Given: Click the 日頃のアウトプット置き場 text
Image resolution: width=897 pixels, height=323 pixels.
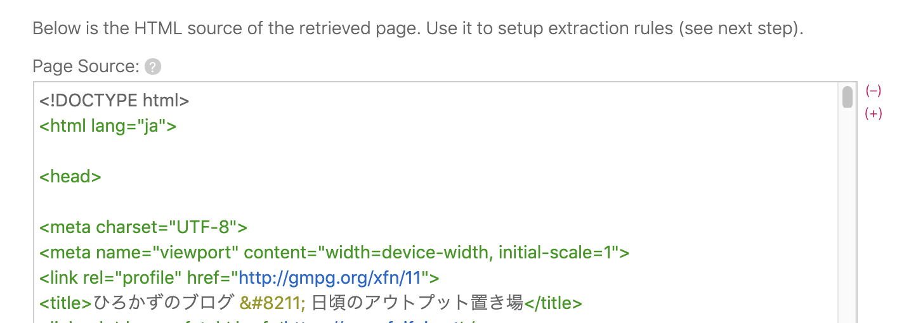Looking at the screenshot, I should click(417, 303).
